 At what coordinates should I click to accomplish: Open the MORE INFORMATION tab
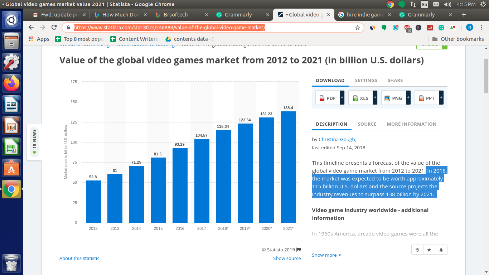coord(411,124)
